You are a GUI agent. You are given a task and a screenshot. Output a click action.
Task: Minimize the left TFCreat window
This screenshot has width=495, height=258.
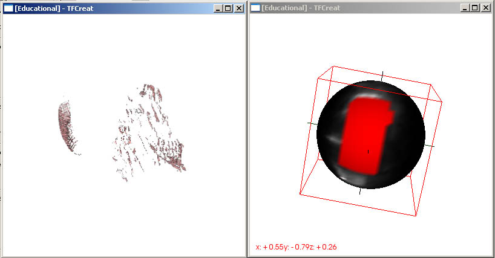[x=217, y=8]
